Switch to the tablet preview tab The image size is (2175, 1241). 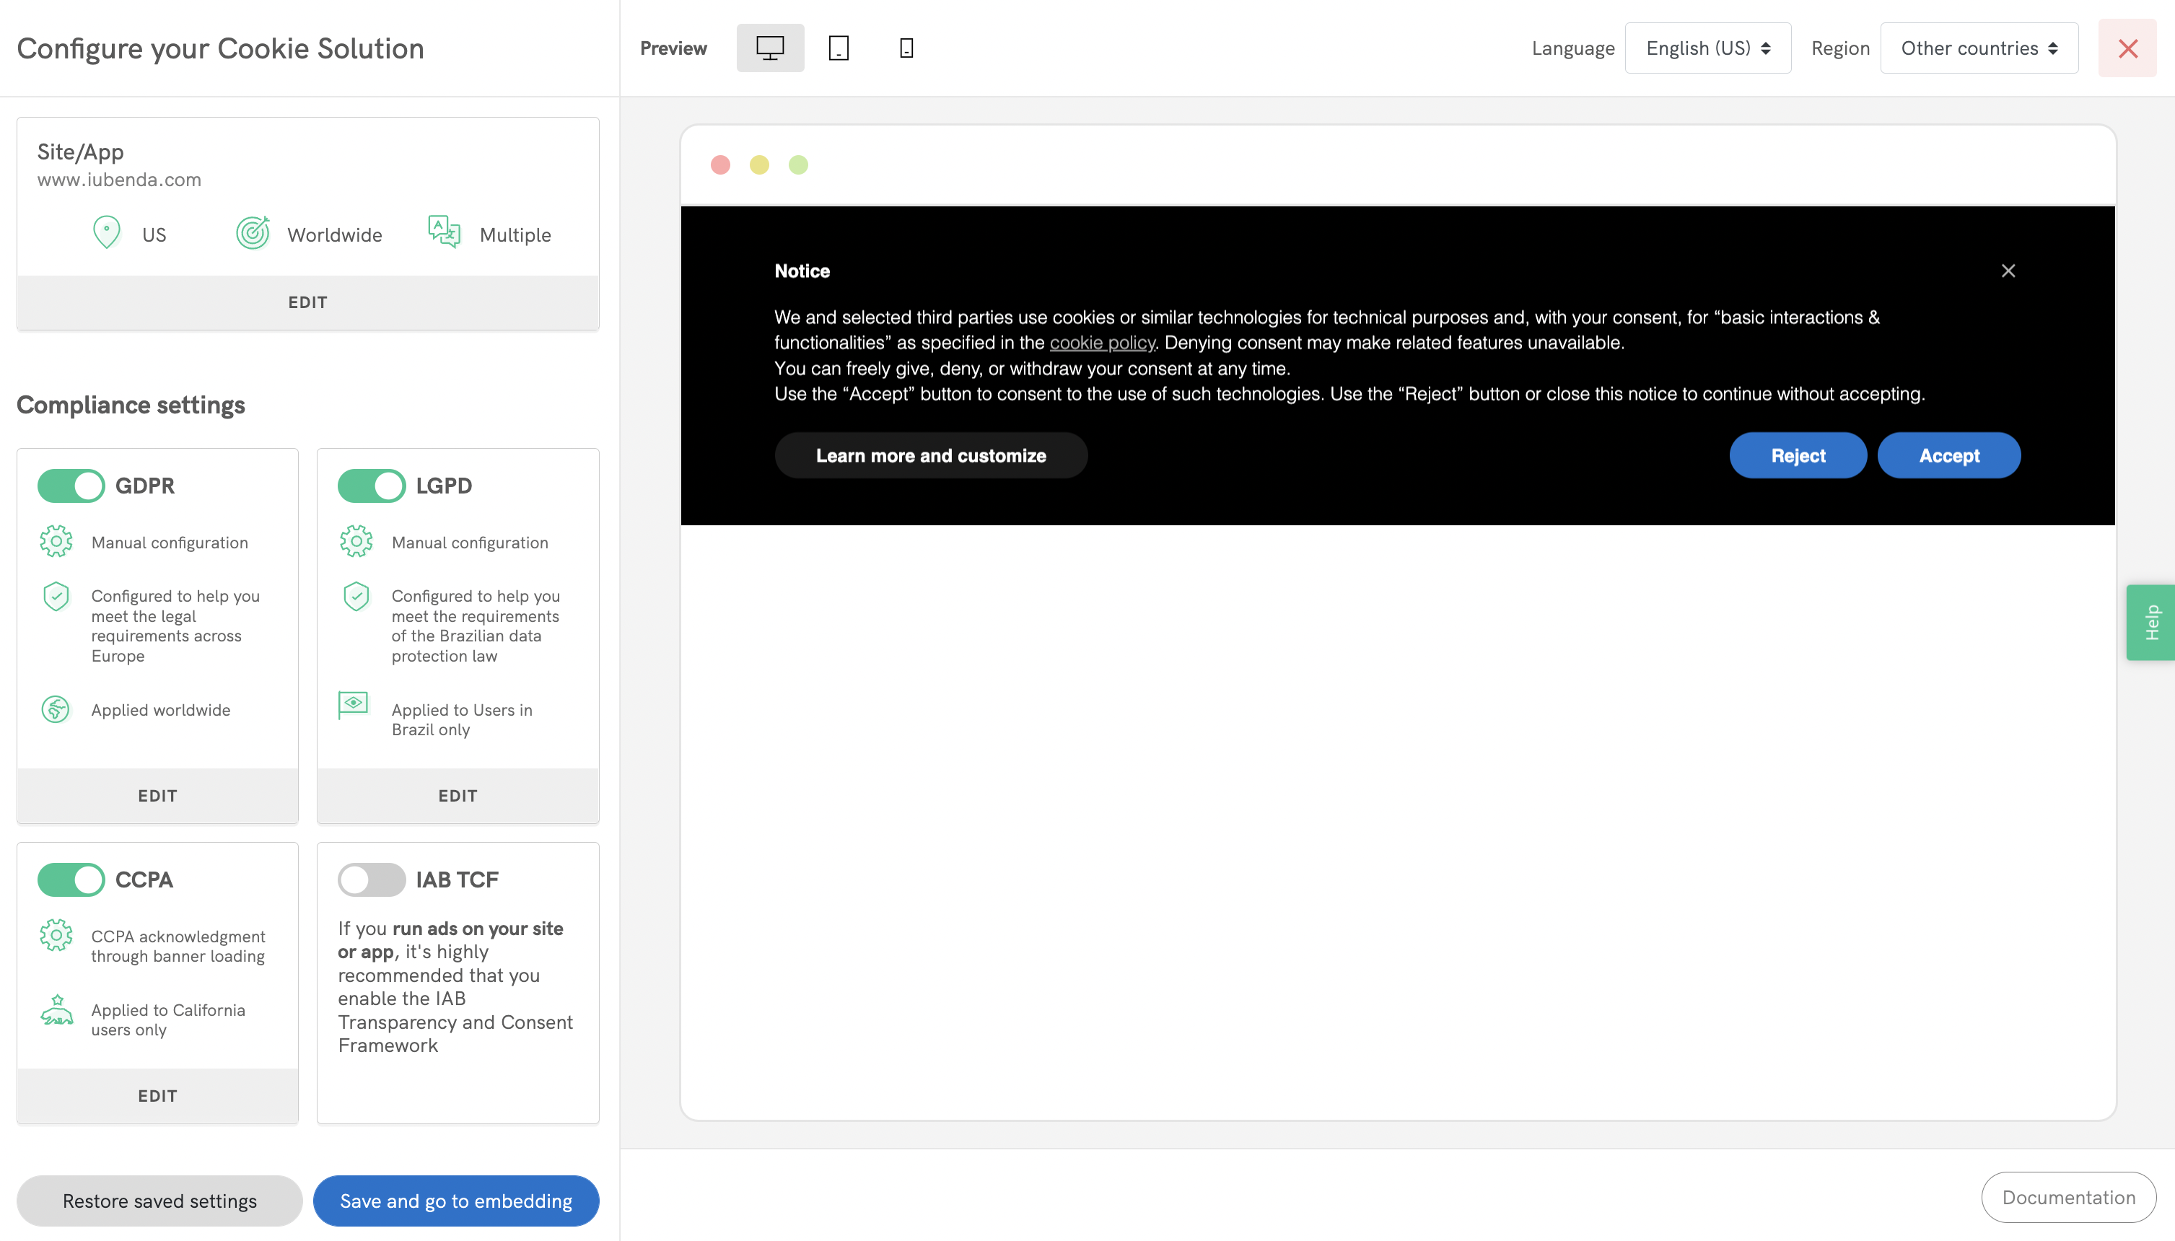coord(838,47)
